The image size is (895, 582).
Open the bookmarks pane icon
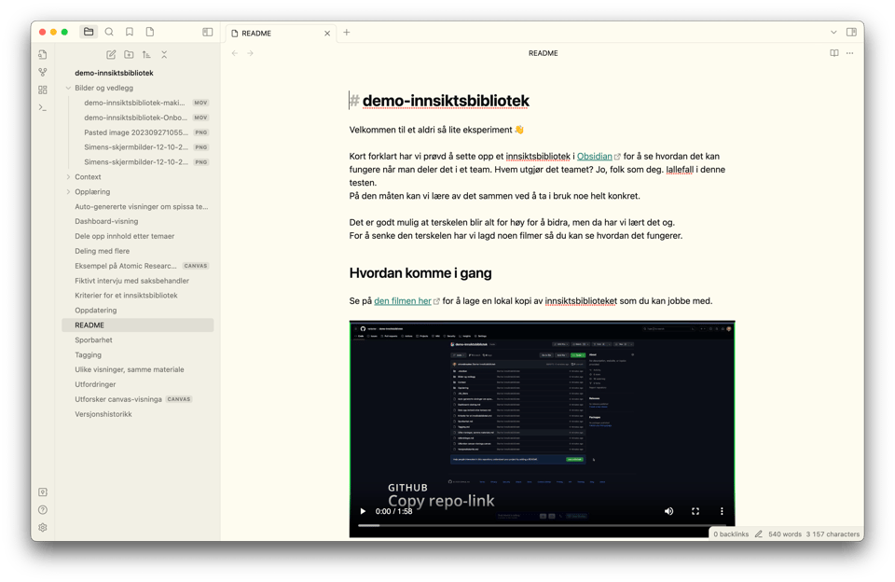click(130, 33)
